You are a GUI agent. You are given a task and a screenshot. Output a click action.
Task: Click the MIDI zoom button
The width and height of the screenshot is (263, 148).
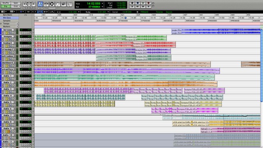[x=31, y=4]
